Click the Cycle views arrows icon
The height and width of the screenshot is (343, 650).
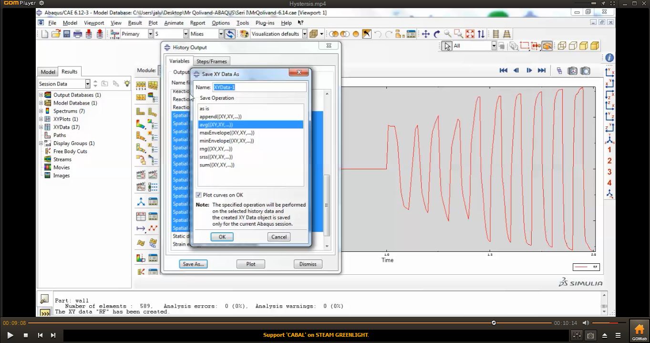(x=481, y=34)
